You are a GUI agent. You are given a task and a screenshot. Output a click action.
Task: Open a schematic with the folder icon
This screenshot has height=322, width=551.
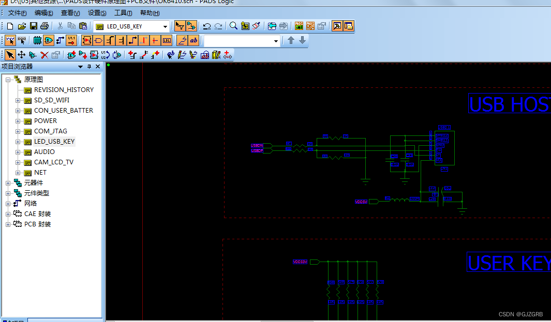(x=22, y=26)
